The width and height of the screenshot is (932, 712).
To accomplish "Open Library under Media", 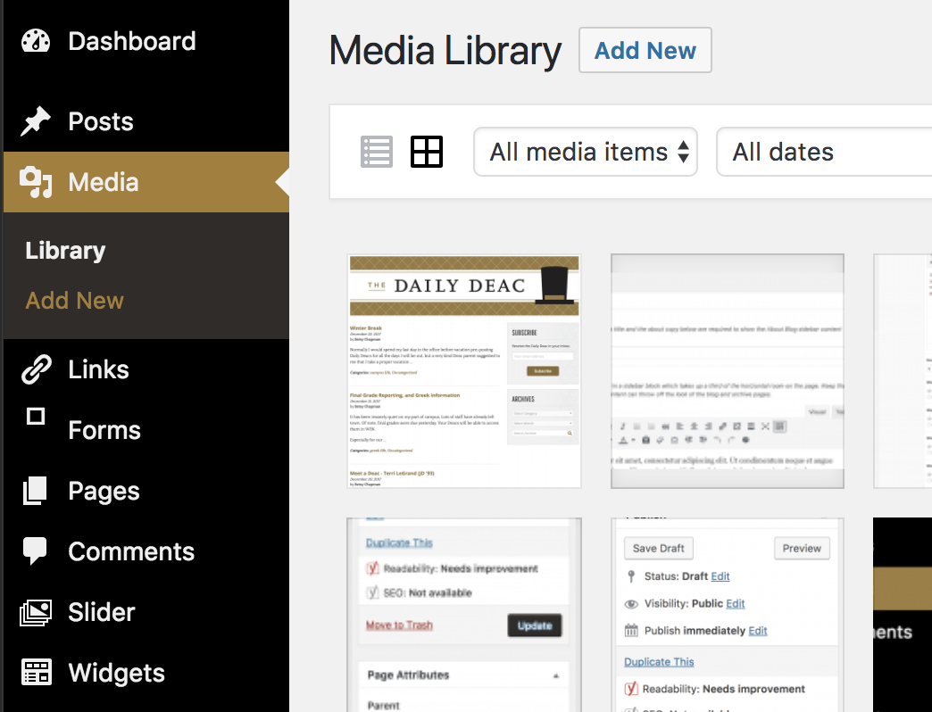I will pos(65,251).
